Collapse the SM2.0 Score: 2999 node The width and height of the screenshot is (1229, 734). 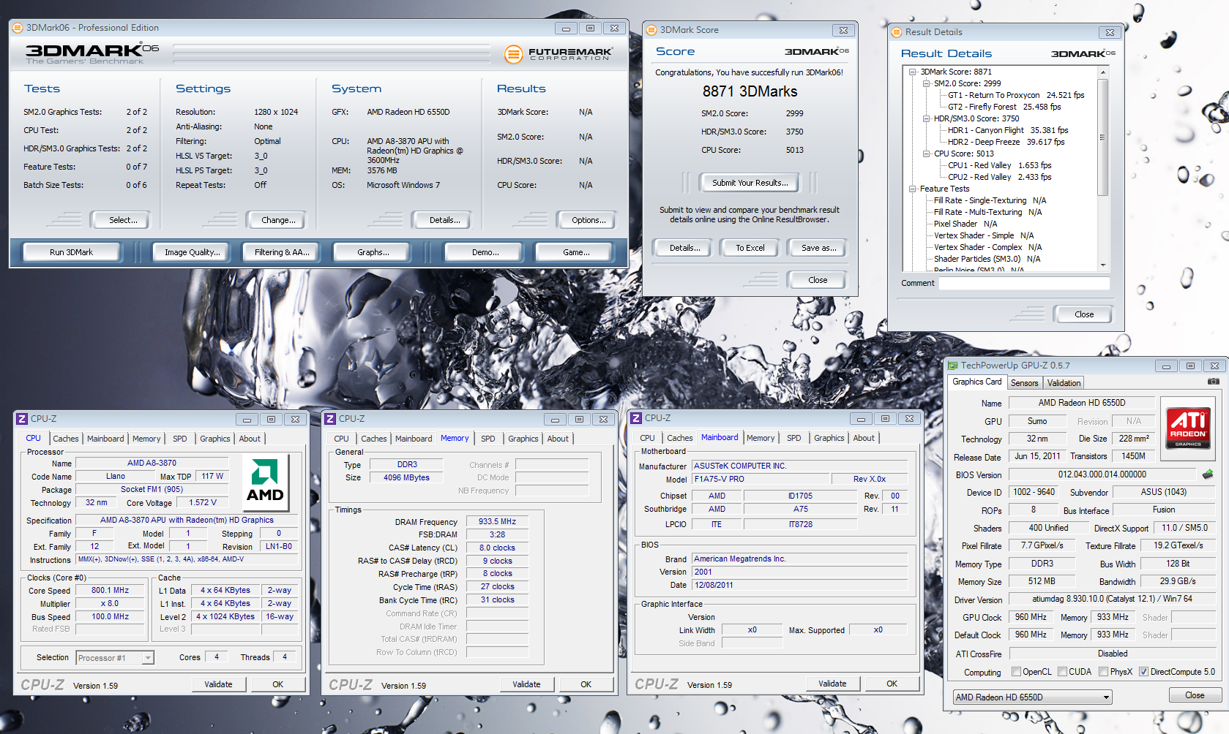click(926, 83)
